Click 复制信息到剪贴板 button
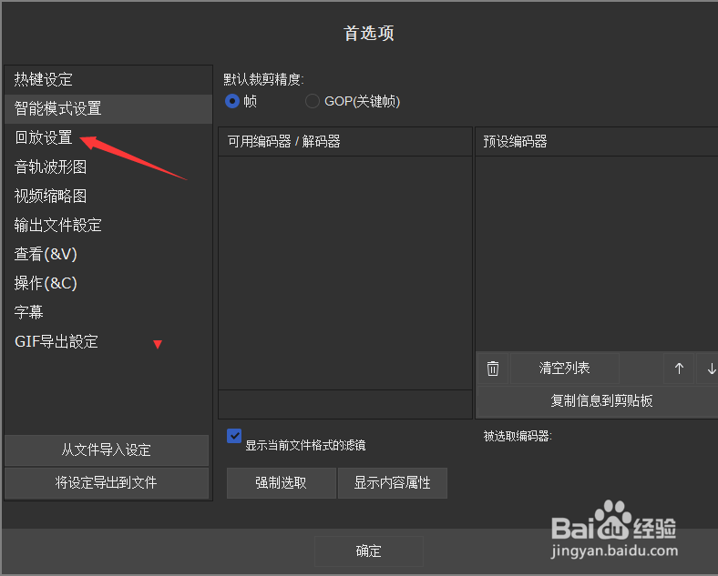Image resolution: width=718 pixels, height=576 pixels. [598, 401]
